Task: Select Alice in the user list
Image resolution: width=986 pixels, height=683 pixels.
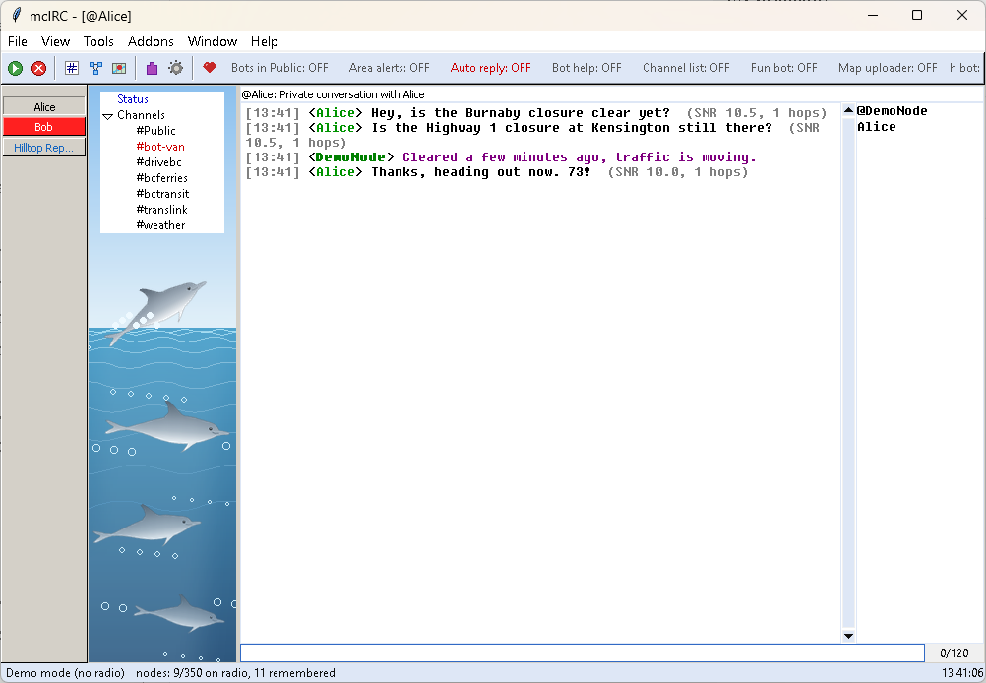Action: pos(877,127)
